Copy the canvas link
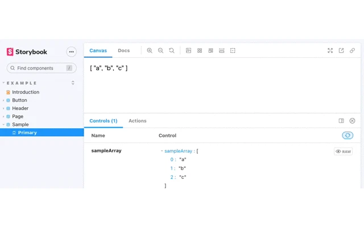 352,51
